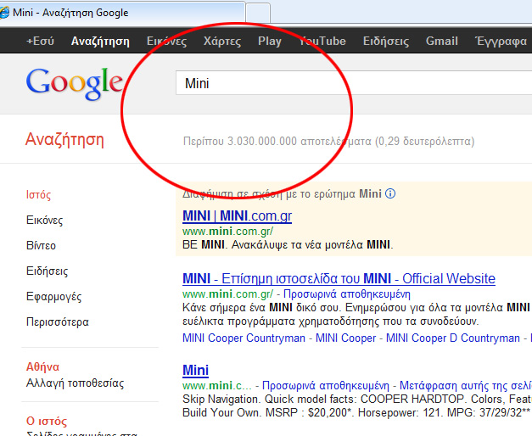Image resolution: width=532 pixels, height=436 pixels.
Task: Open Play from the top black bar
Action: coord(270,41)
